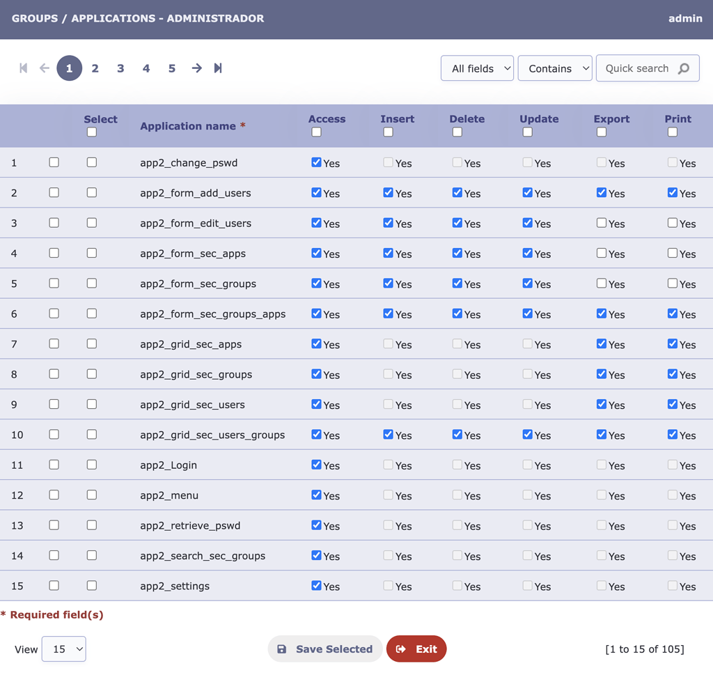Open the View rows-per-page dropdown
This screenshot has width=713, height=675.
(63, 649)
